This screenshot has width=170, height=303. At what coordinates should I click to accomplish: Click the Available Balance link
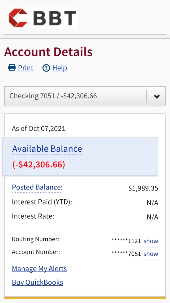(47, 149)
